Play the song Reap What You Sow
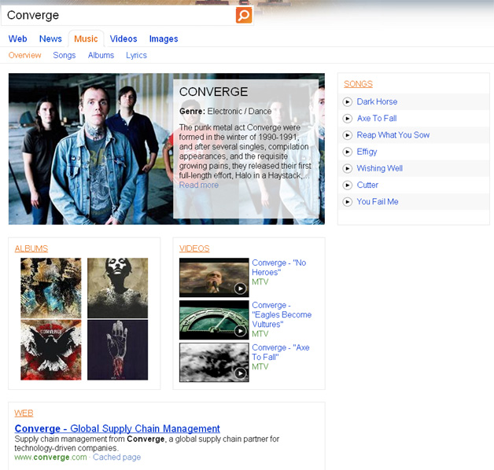This screenshot has width=494, height=470. [347, 135]
